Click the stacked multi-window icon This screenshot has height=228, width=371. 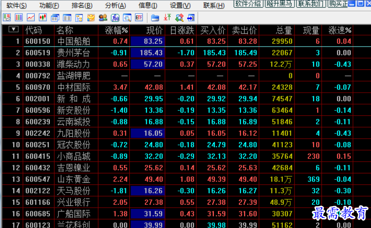(55, 18)
